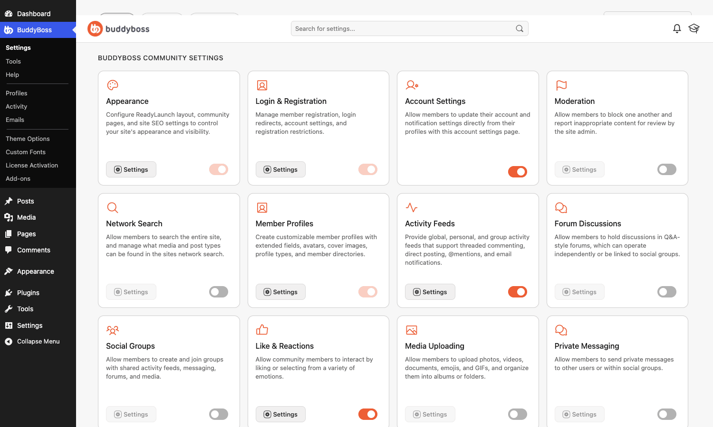
Task: Enable the Network Search toggle
Action: 219,292
